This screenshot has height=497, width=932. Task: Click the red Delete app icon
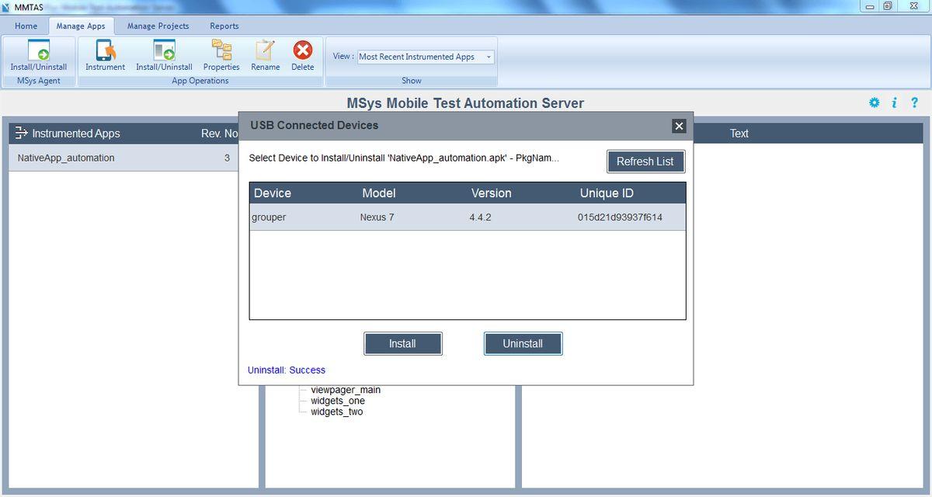(302, 50)
